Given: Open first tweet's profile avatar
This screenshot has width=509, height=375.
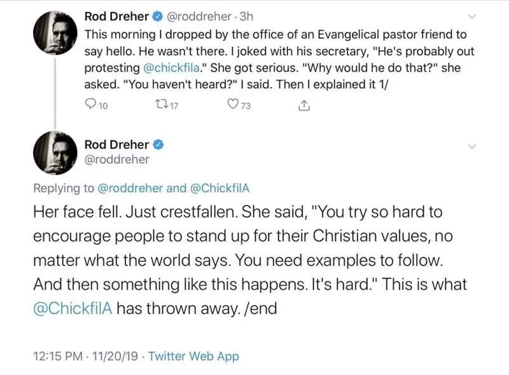Looking at the screenshot, I should [57, 32].
